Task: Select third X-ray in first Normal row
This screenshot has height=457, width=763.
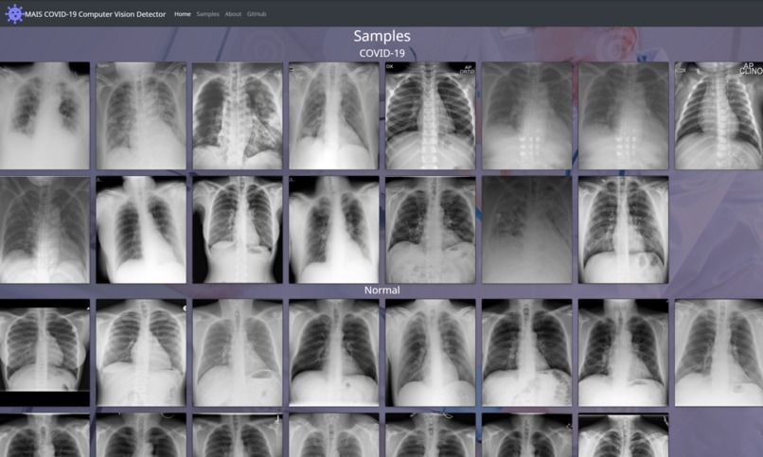Action: (238, 353)
